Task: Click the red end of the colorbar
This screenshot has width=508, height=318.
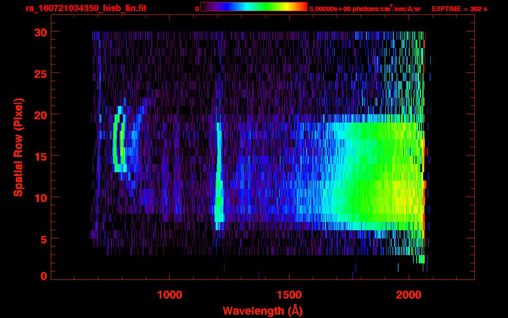Action: (304, 7)
